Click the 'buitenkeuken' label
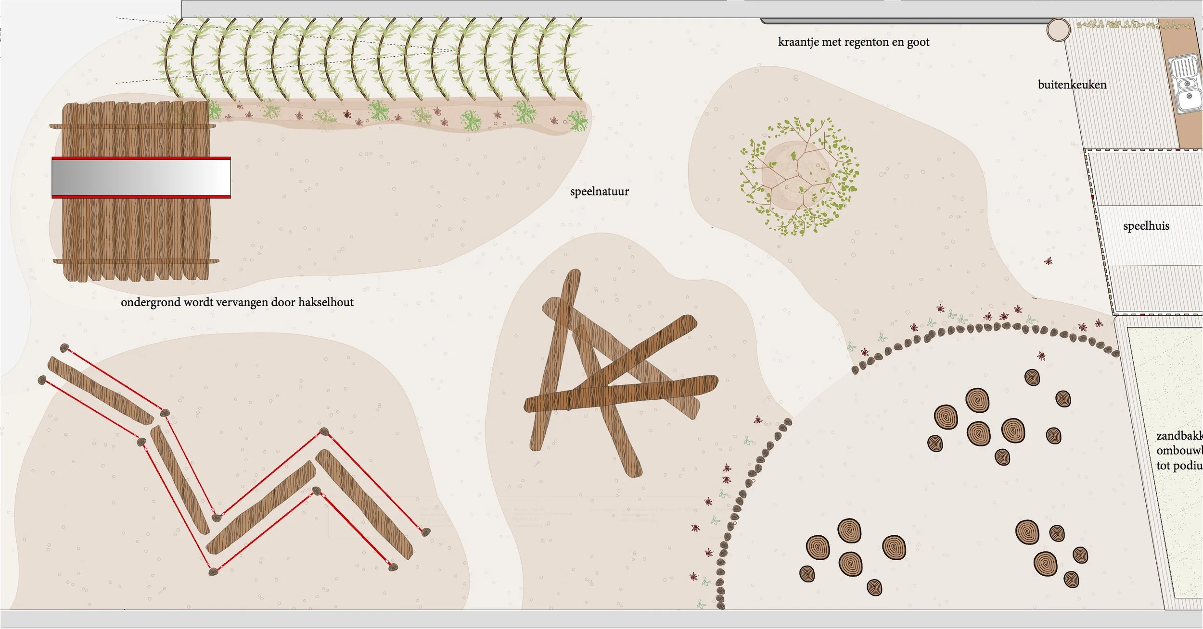 point(1072,85)
